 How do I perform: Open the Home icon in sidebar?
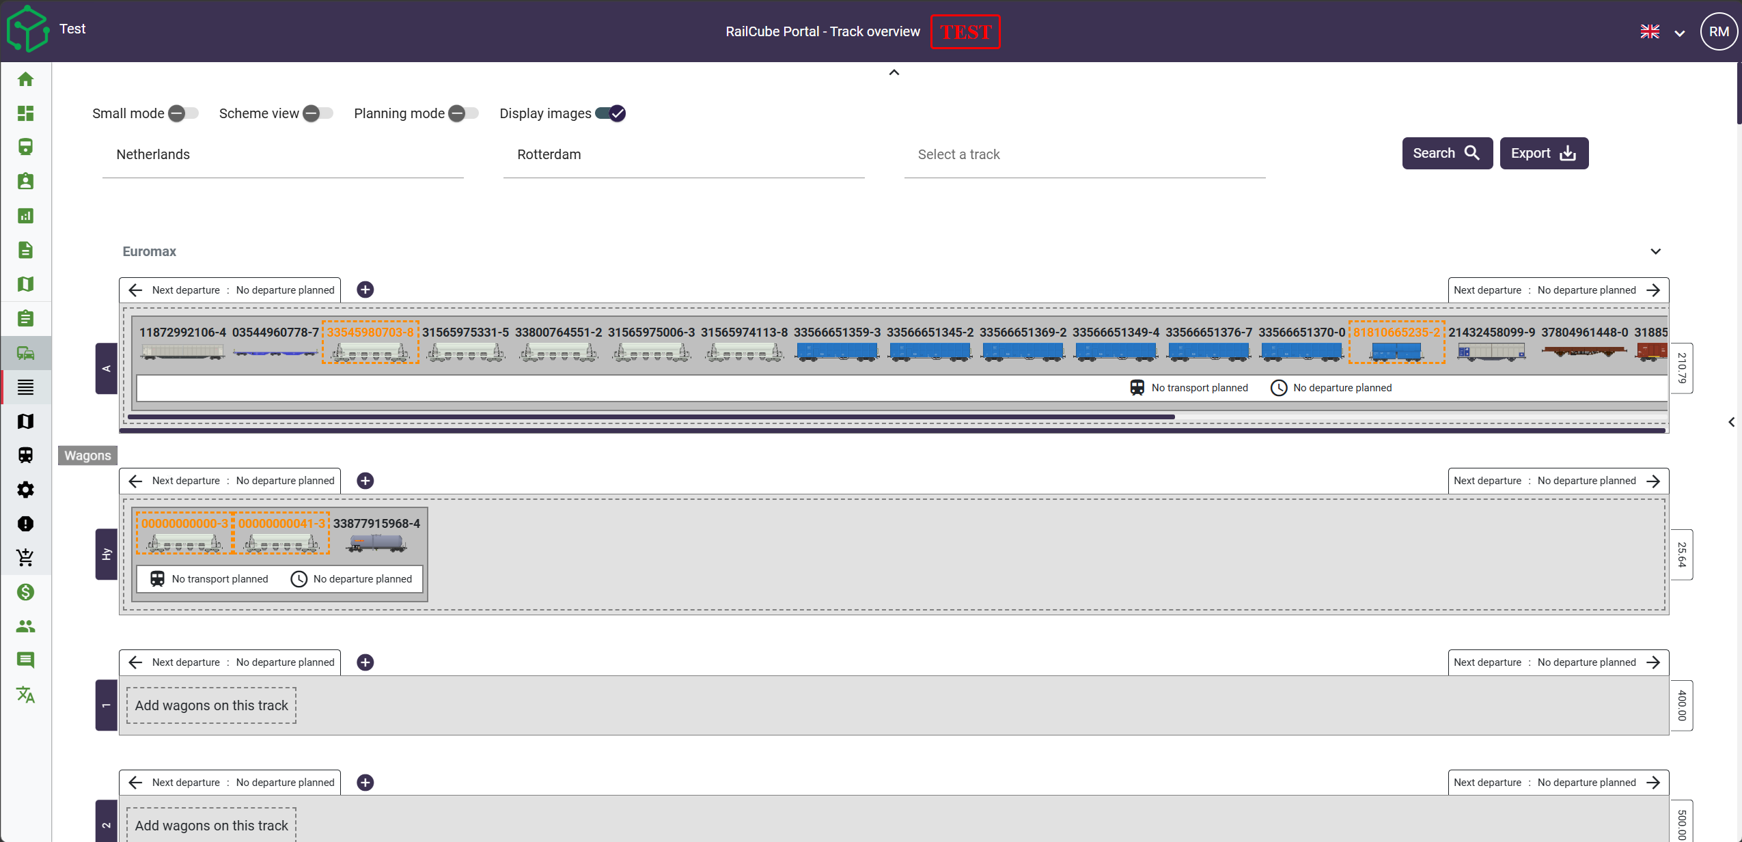click(x=25, y=79)
